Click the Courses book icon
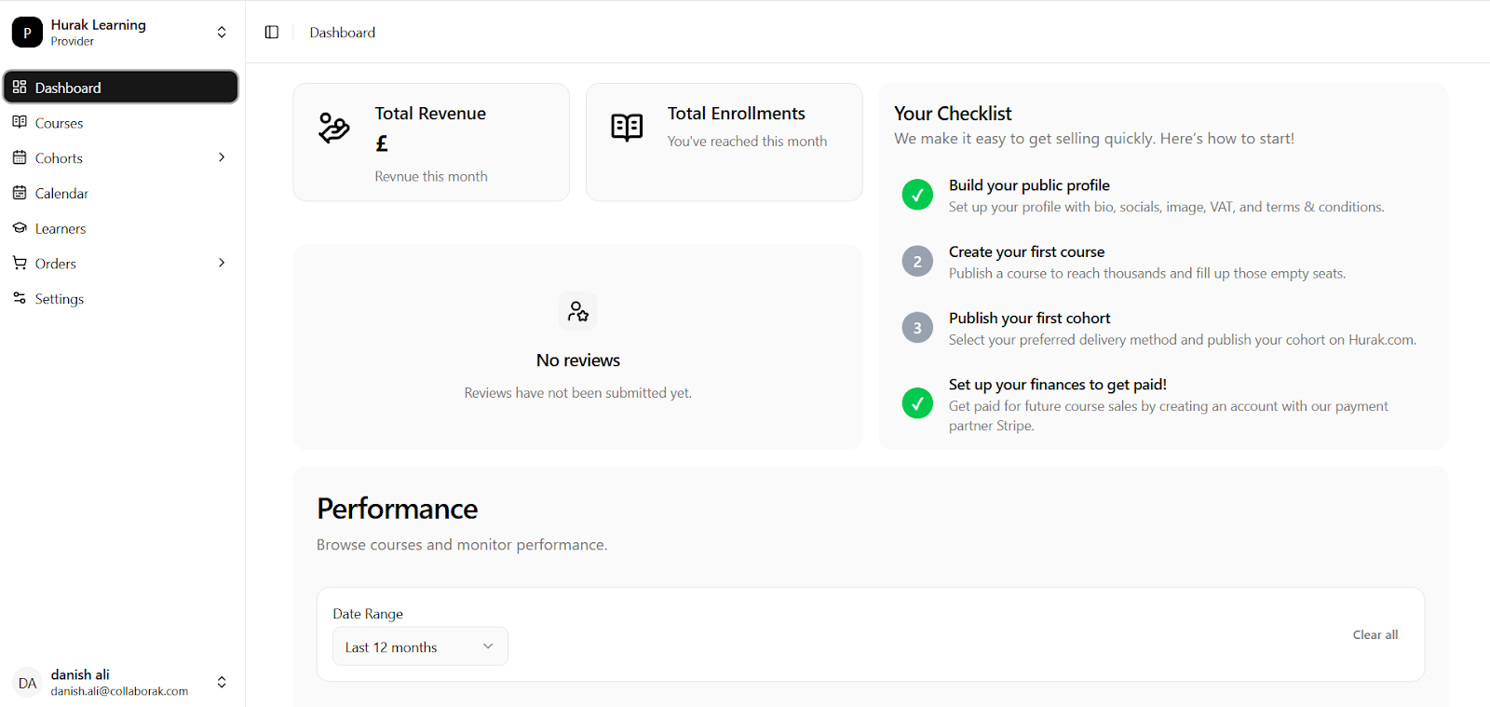 coord(20,122)
